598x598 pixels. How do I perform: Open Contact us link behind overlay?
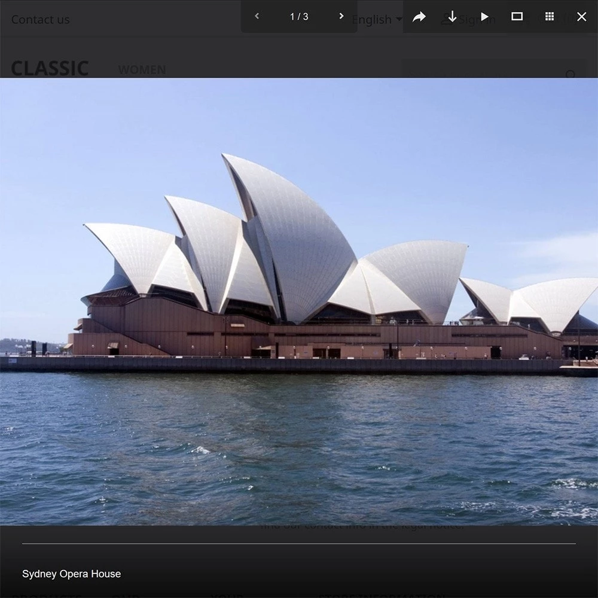click(41, 20)
